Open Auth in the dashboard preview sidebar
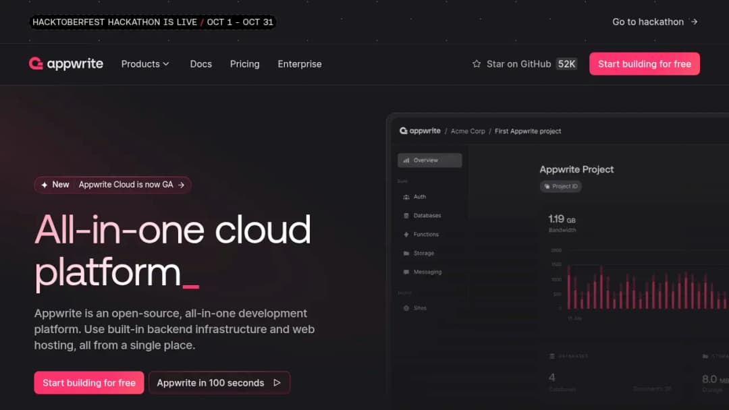The width and height of the screenshot is (729, 410). click(419, 197)
